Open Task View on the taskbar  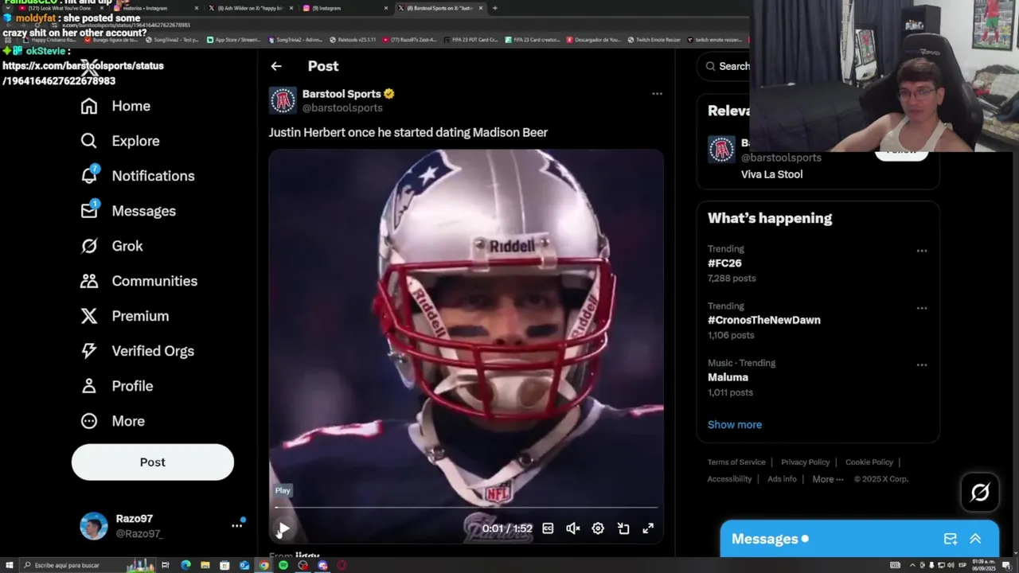tap(166, 565)
